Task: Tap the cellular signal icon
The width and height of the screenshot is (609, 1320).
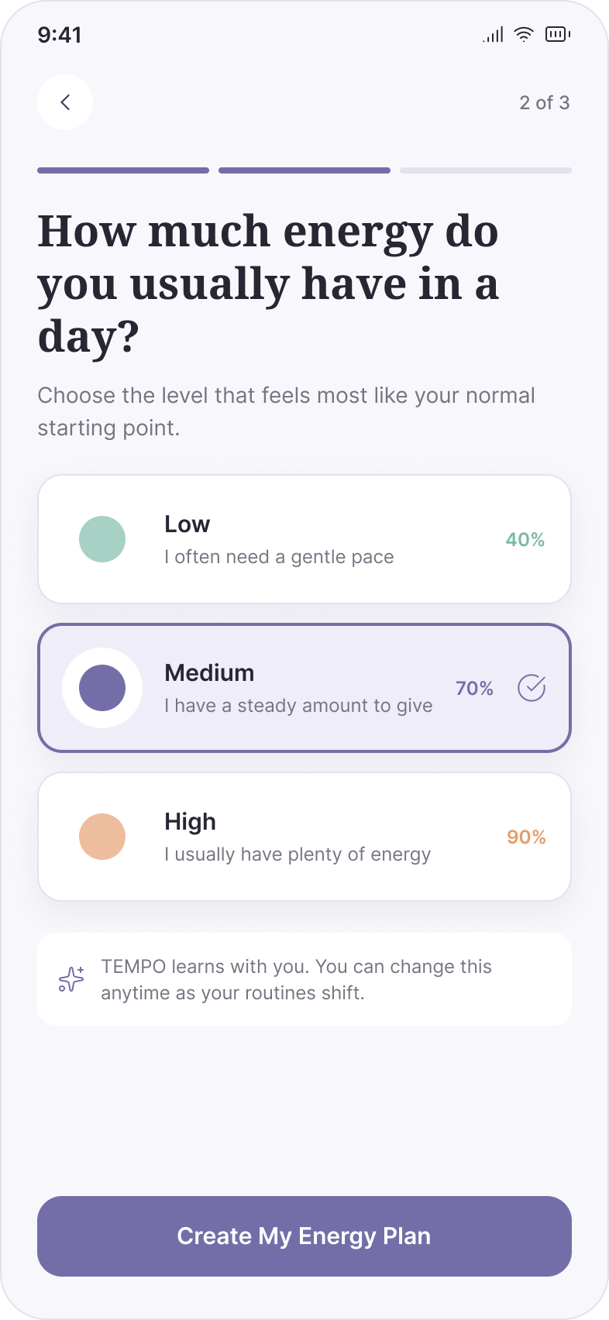Action: [x=493, y=34]
